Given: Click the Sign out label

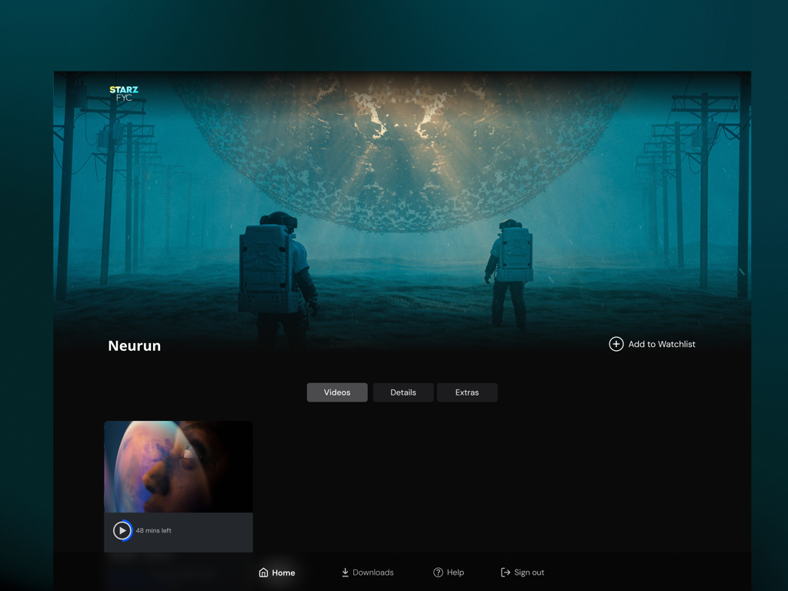Looking at the screenshot, I should 529,572.
